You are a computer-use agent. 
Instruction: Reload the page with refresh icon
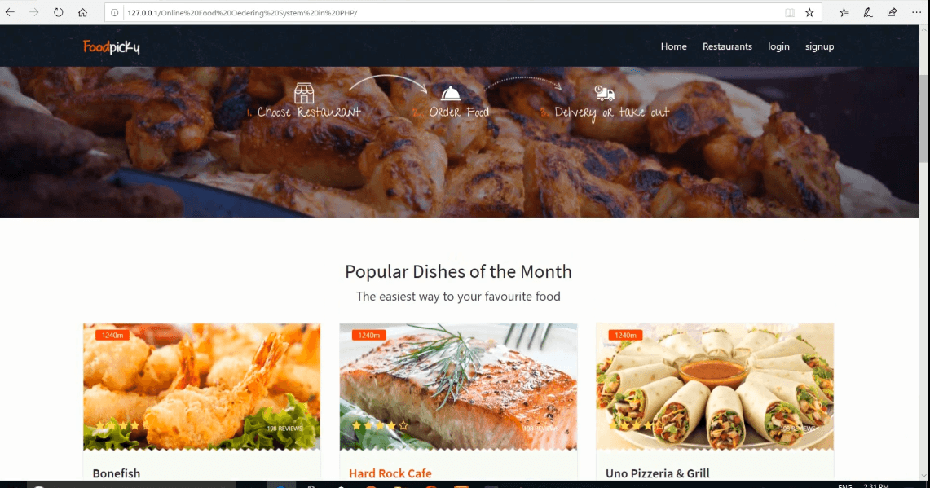(58, 12)
